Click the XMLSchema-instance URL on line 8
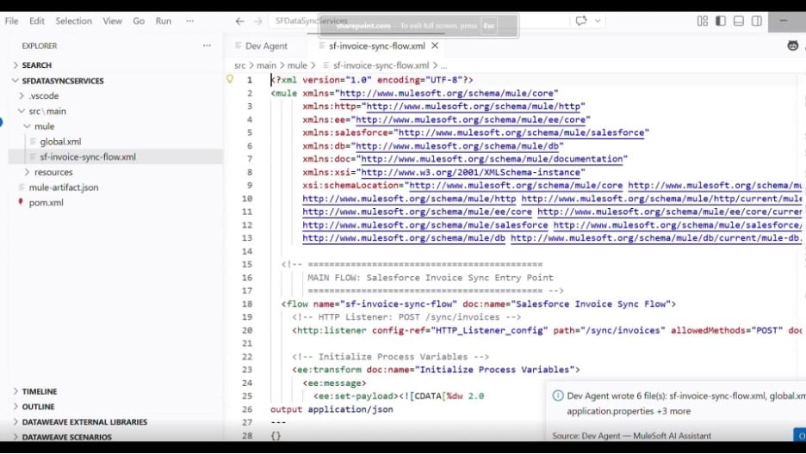Screen dimensions: 806x454 coord(470,172)
